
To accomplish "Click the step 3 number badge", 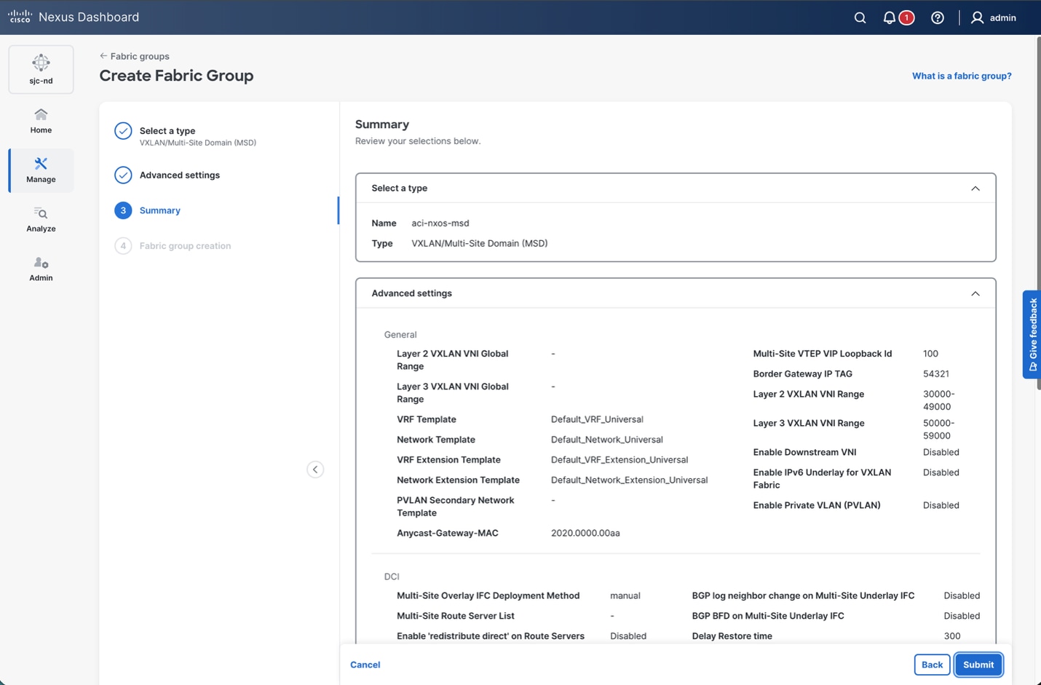I will (x=123, y=210).
